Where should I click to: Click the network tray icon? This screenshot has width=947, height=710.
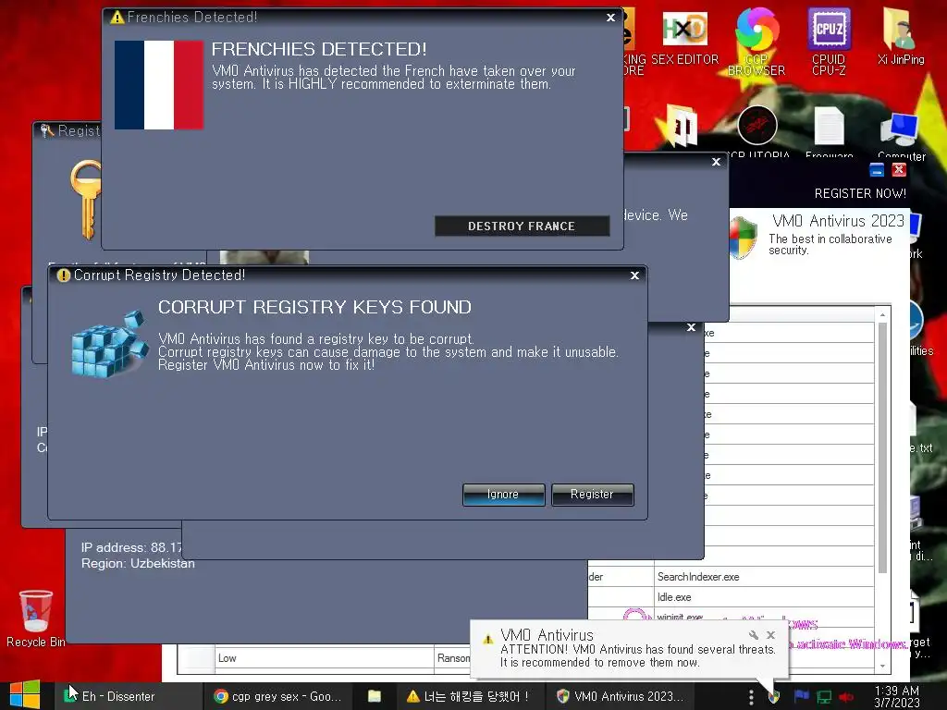click(x=824, y=697)
